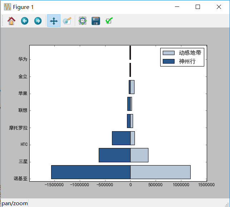Click the dark HTC 神州行 bar
Viewport: 230px width, 207px height.
121,138
